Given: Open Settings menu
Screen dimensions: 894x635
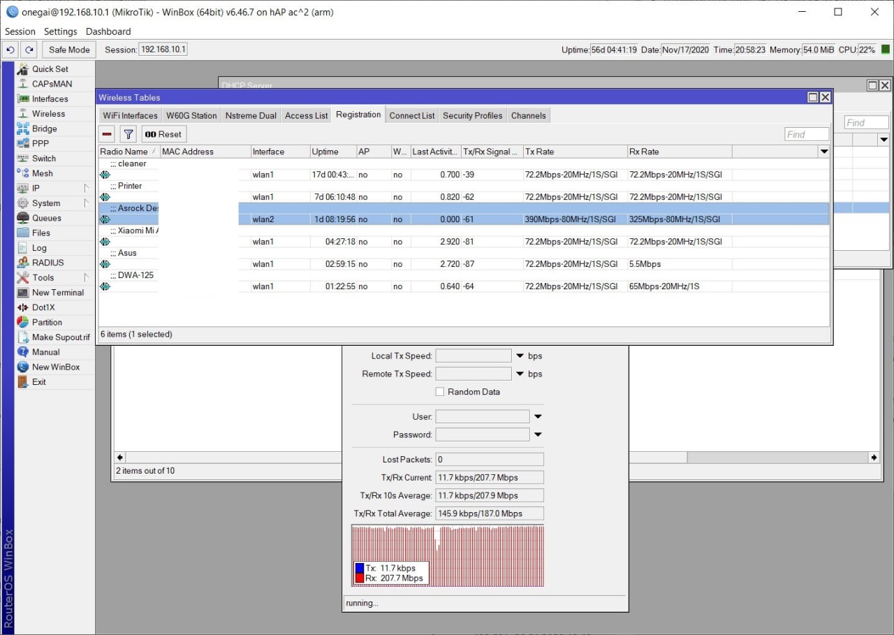Looking at the screenshot, I should (61, 31).
